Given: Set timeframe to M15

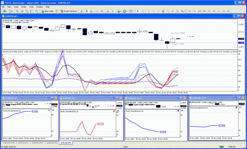Looking at the screenshot, I should pos(200,11).
